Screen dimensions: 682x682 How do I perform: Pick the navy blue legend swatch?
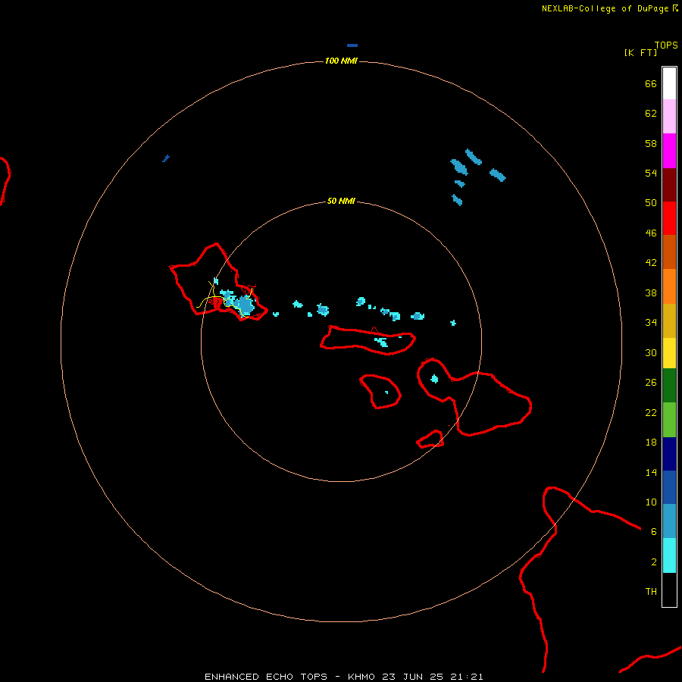pos(669,454)
